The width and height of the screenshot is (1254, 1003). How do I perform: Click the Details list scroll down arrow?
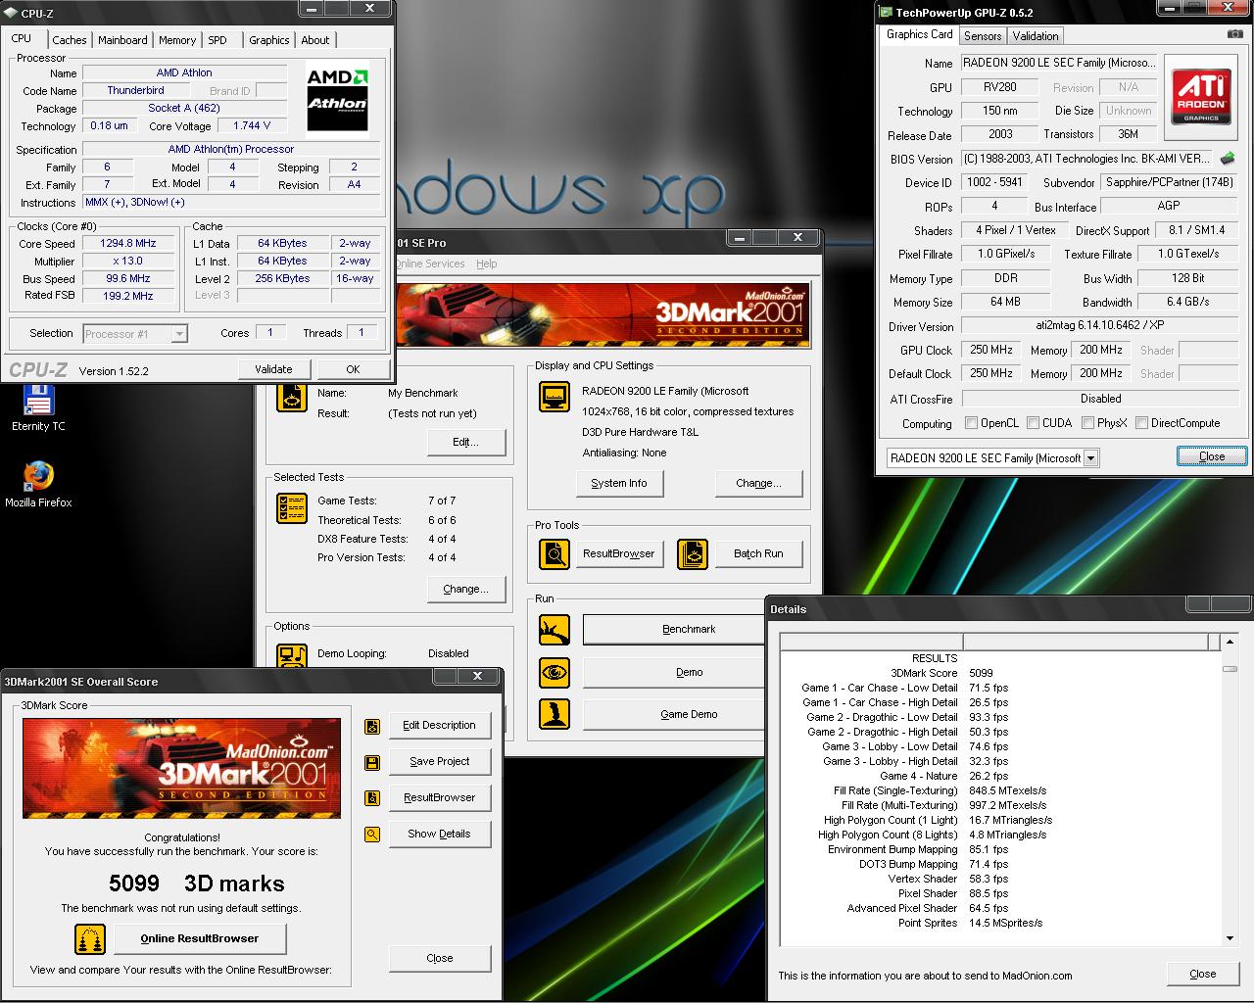1230,938
